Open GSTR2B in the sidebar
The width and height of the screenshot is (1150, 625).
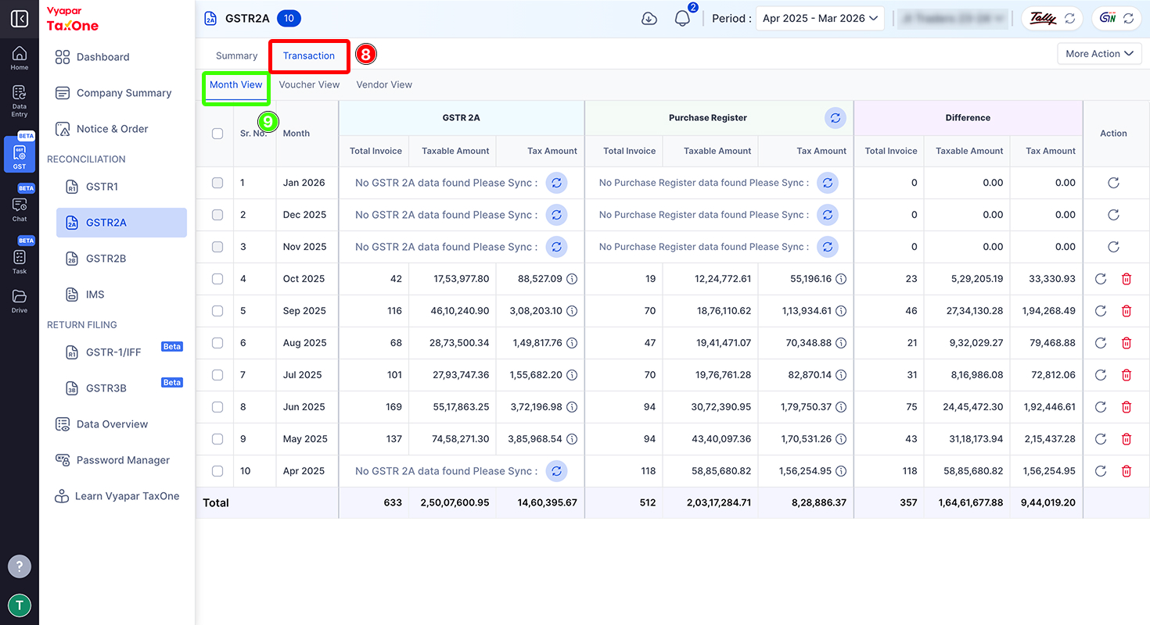click(106, 259)
